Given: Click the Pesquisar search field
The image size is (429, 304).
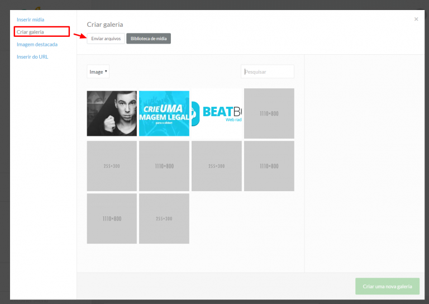Looking at the screenshot, I should pyautogui.click(x=268, y=72).
